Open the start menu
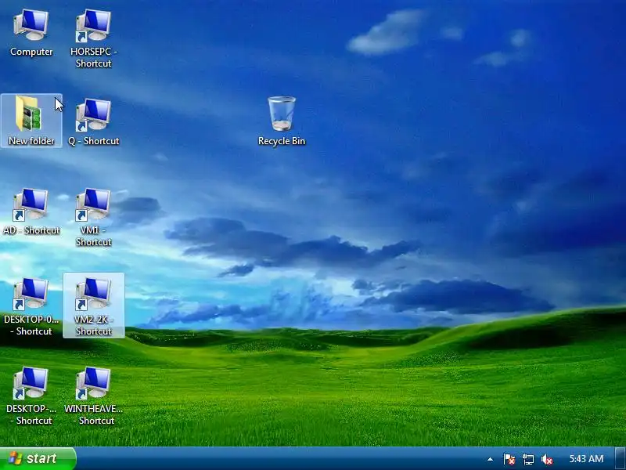Viewport: 626px width, 470px height. (x=38, y=458)
